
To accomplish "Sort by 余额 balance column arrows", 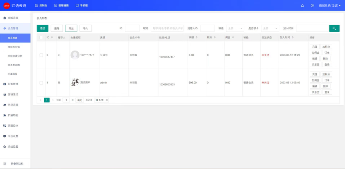I will click(x=197, y=37).
